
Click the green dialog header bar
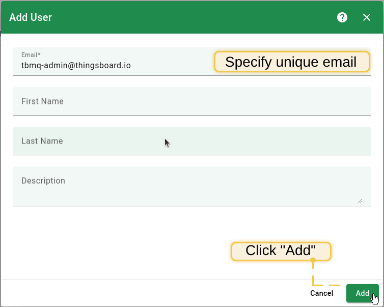(194, 17)
